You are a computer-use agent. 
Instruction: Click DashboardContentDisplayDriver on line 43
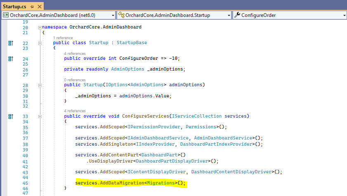[x=231, y=172]
